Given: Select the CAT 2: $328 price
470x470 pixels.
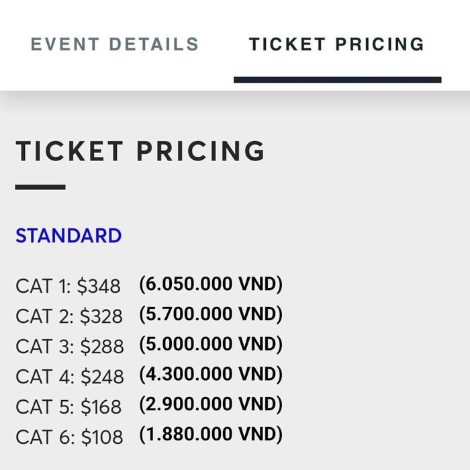Looking at the screenshot, I should 69,316.
